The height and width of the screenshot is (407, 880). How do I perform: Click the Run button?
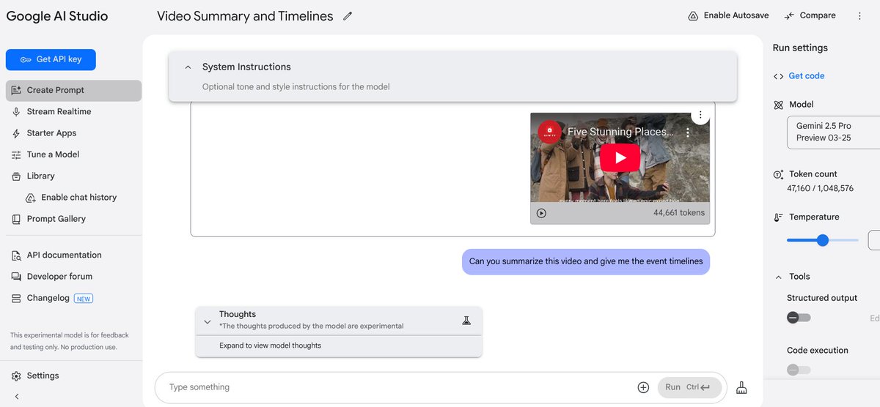[x=689, y=387]
